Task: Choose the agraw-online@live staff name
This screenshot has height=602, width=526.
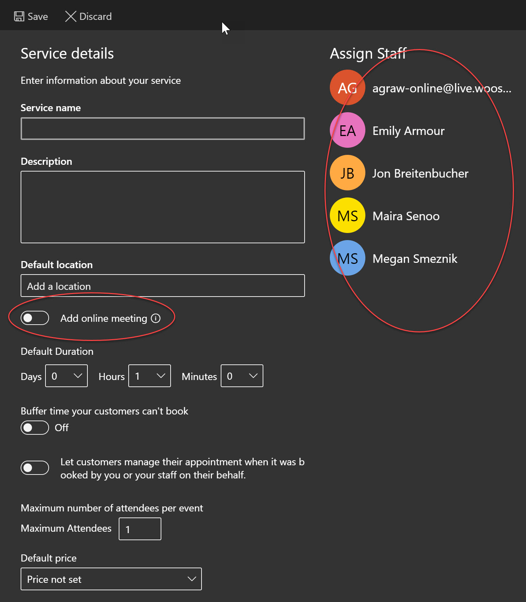Action: pyautogui.click(x=441, y=88)
